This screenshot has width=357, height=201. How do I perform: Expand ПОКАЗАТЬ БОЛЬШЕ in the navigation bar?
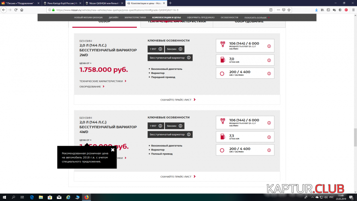[257, 17]
